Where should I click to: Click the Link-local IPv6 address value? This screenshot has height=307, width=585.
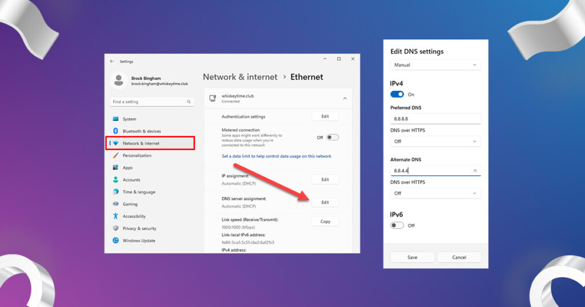pos(248,242)
